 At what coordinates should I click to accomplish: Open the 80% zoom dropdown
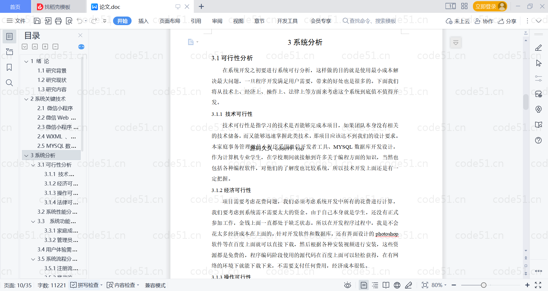(439, 285)
